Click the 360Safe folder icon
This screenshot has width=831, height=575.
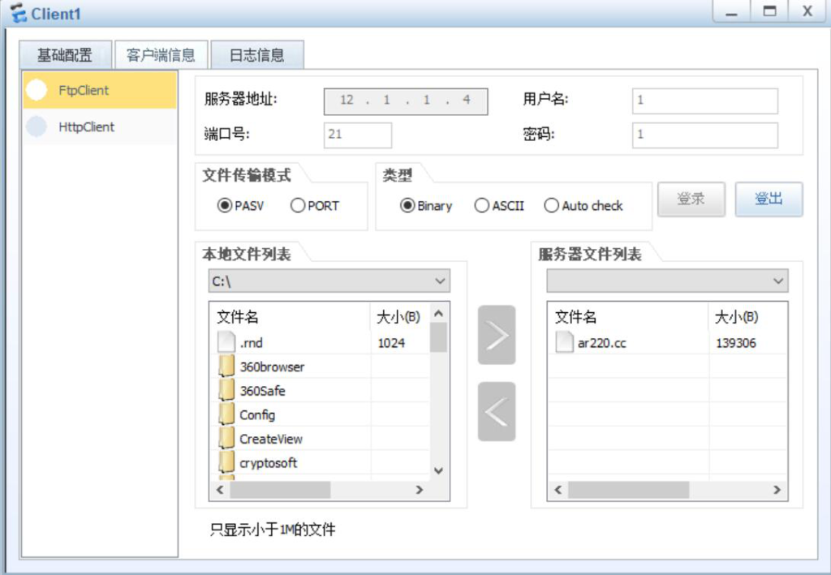(x=226, y=390)
